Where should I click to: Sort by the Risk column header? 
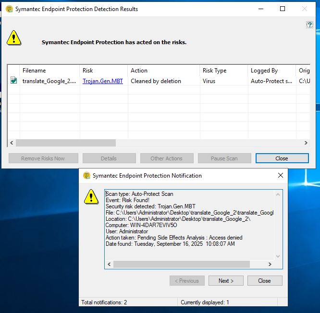pyautogui.click(x=104, y=71)
